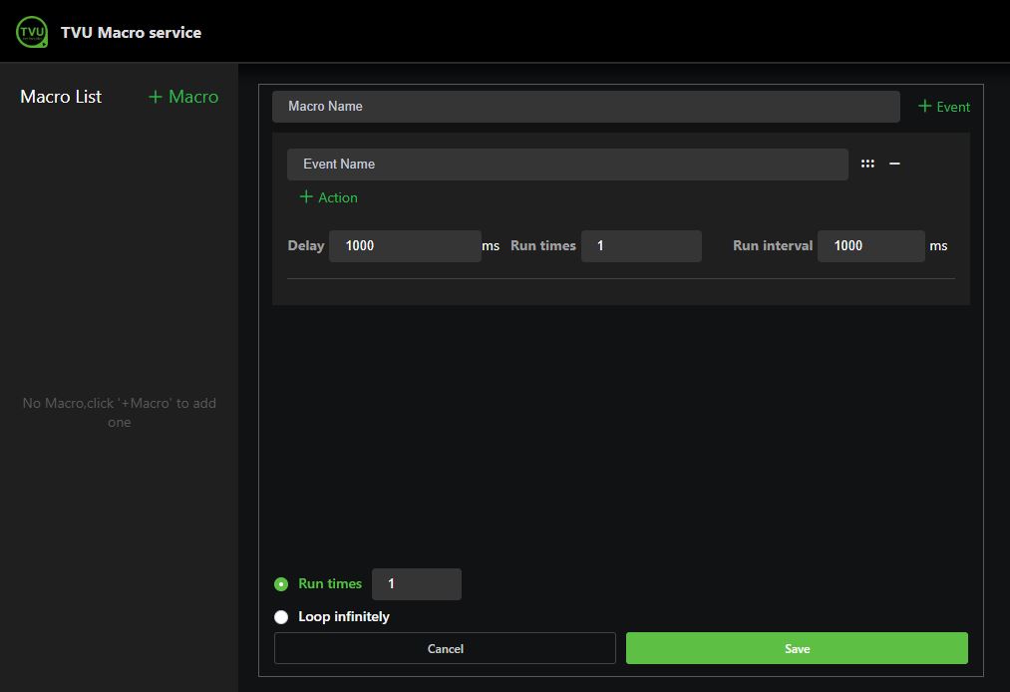1010x692 pixels.
Task: Add a new event using + Event
Action: [943, 106]
